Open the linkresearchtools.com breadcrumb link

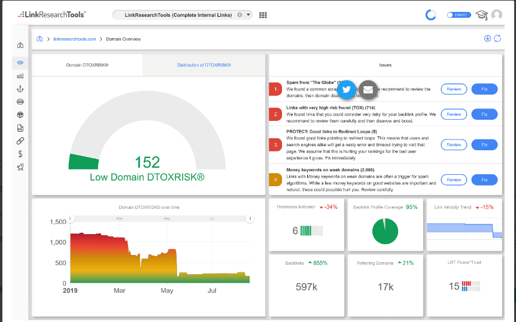tap(75, 39)
